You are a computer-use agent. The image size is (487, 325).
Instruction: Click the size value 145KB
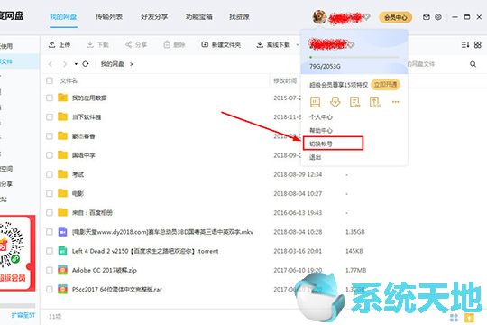354,251
